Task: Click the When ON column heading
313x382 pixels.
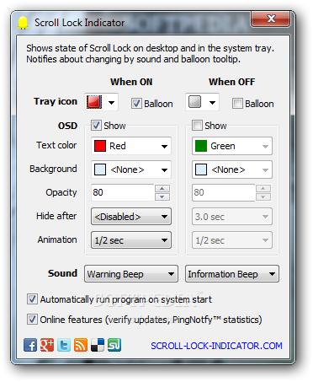Action: 131,82
